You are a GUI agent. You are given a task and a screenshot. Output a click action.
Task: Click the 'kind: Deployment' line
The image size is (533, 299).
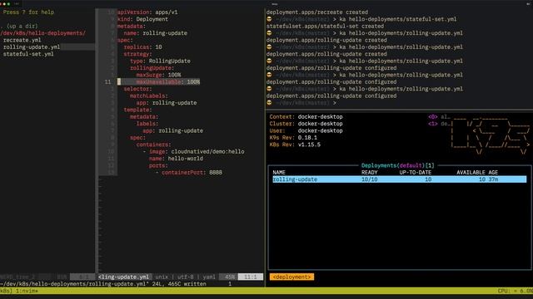coord(142,19)
